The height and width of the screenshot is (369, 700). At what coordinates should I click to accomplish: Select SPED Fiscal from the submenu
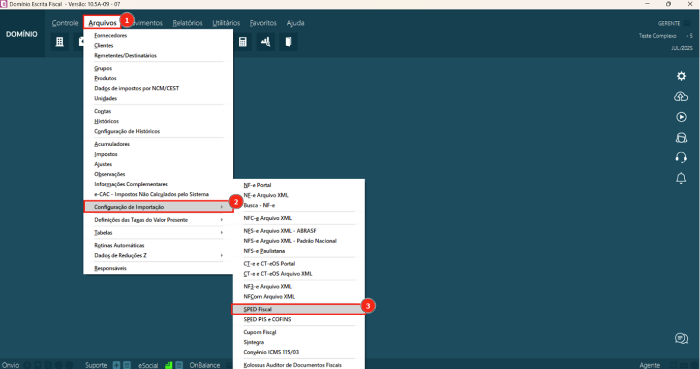(x=258, y=309)
